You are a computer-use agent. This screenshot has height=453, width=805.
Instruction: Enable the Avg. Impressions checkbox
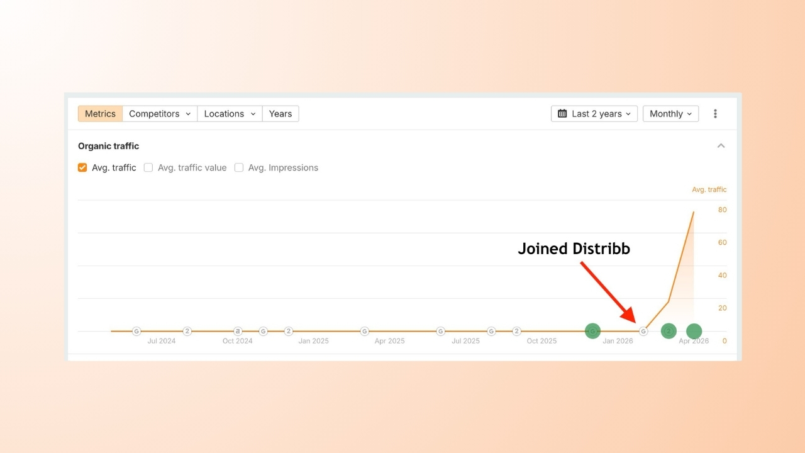click(239, 167)
